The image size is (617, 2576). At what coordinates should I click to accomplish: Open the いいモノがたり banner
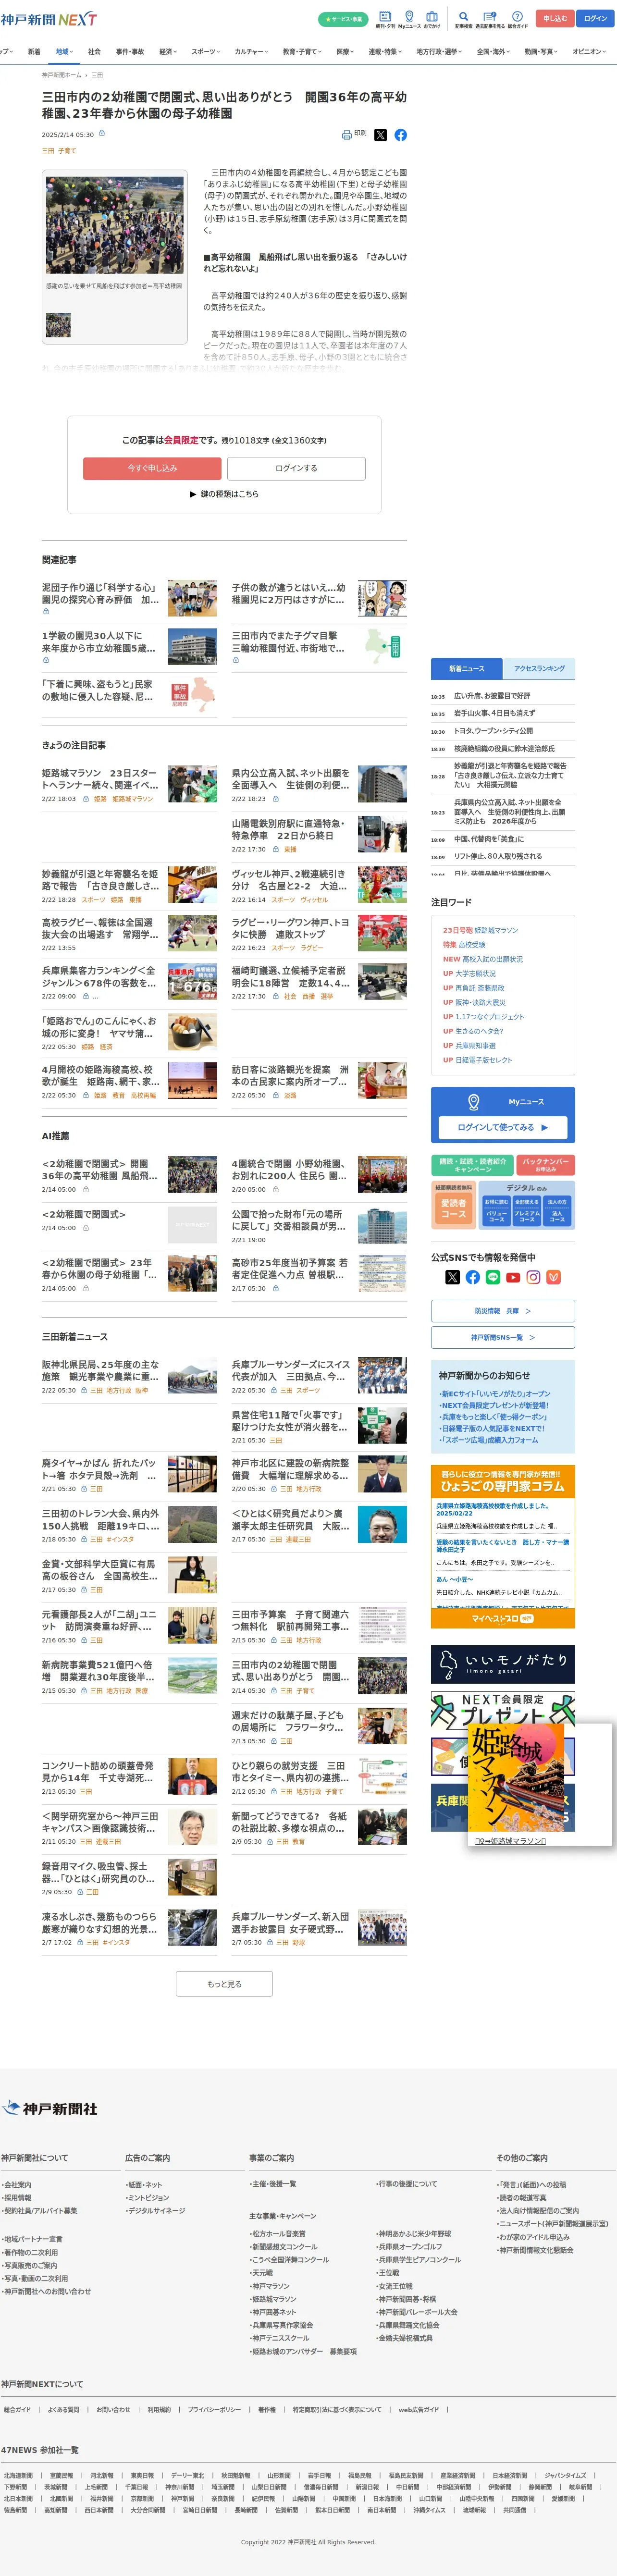[x=503, y=1664]
